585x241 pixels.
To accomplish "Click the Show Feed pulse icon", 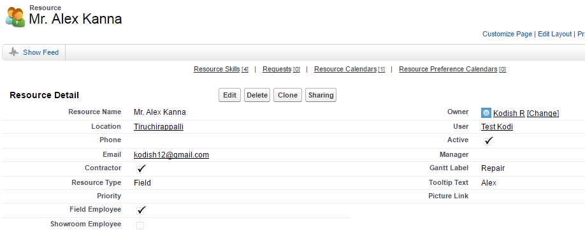I will [14, 52].
